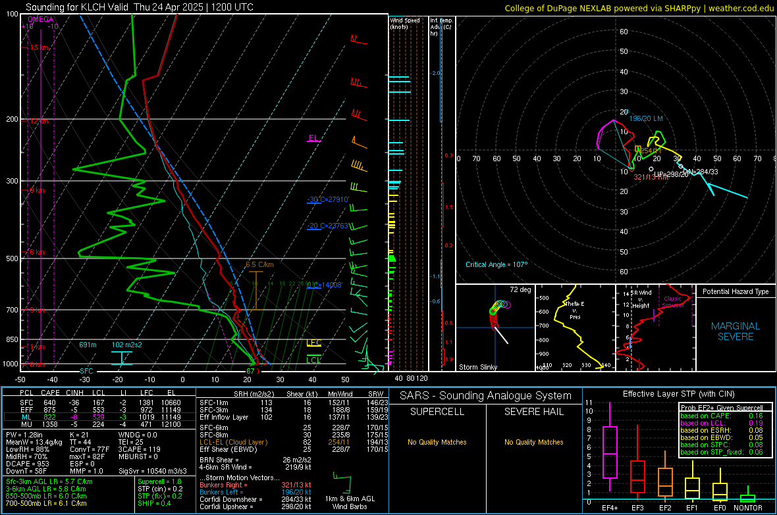Click the 'Wind Speed (knots)' panel header
777x515 pixels.
(x=405, y=23)
